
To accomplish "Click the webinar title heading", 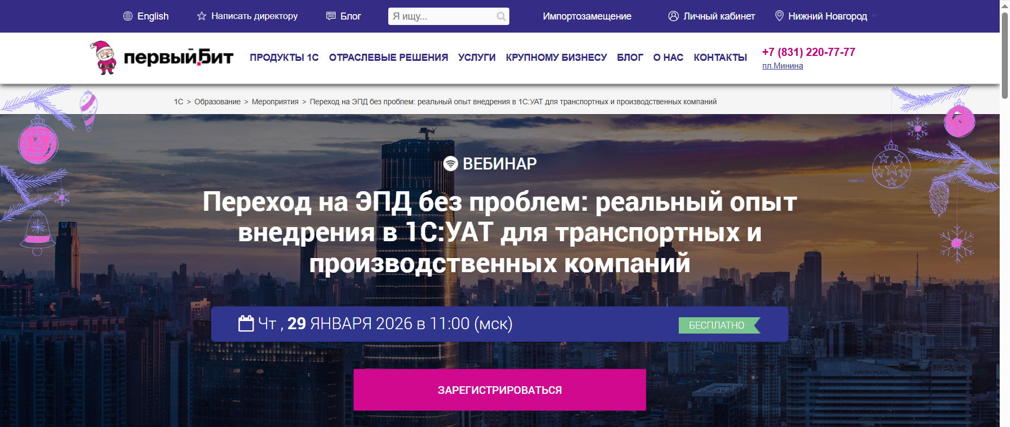I will click(500, 233).
